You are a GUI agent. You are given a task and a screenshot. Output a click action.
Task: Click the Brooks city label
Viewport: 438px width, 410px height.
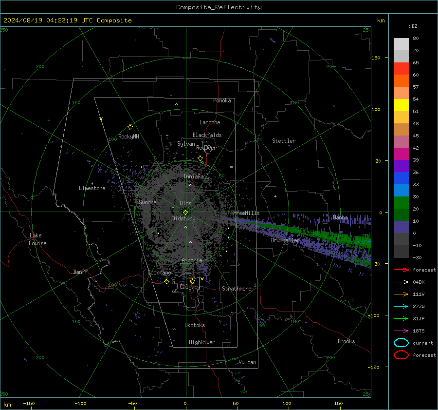pyautogui.click(x=346, y=341)
